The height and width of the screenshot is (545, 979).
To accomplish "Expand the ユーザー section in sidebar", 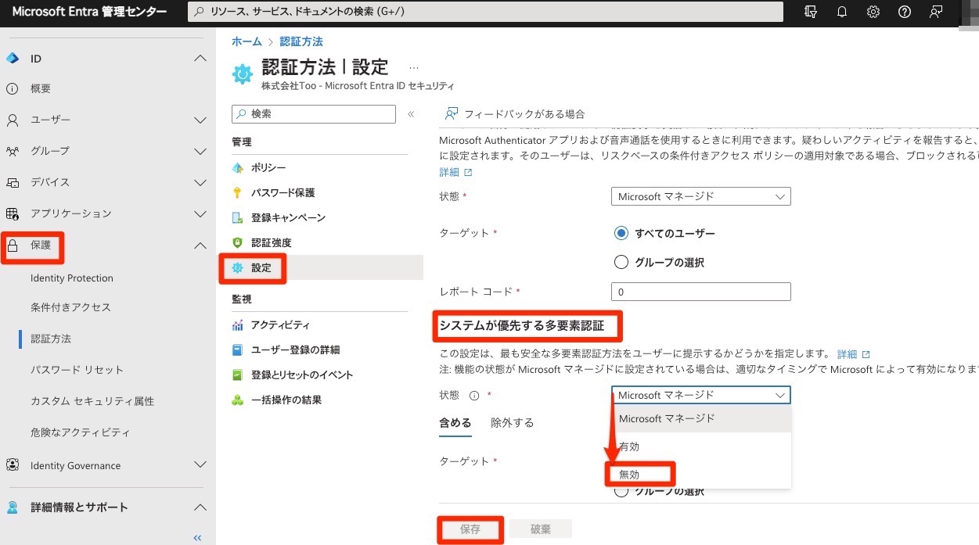I will tap(200, 120).
